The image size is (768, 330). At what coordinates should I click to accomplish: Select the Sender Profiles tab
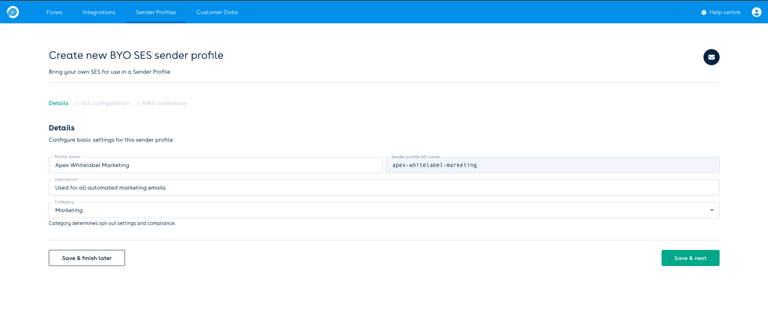[156, 12]
